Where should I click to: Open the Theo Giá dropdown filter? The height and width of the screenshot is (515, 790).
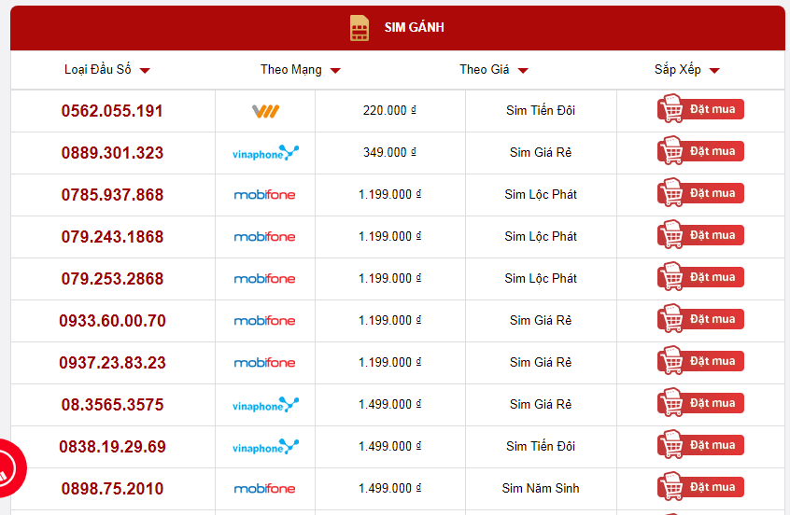pos(493,69)
